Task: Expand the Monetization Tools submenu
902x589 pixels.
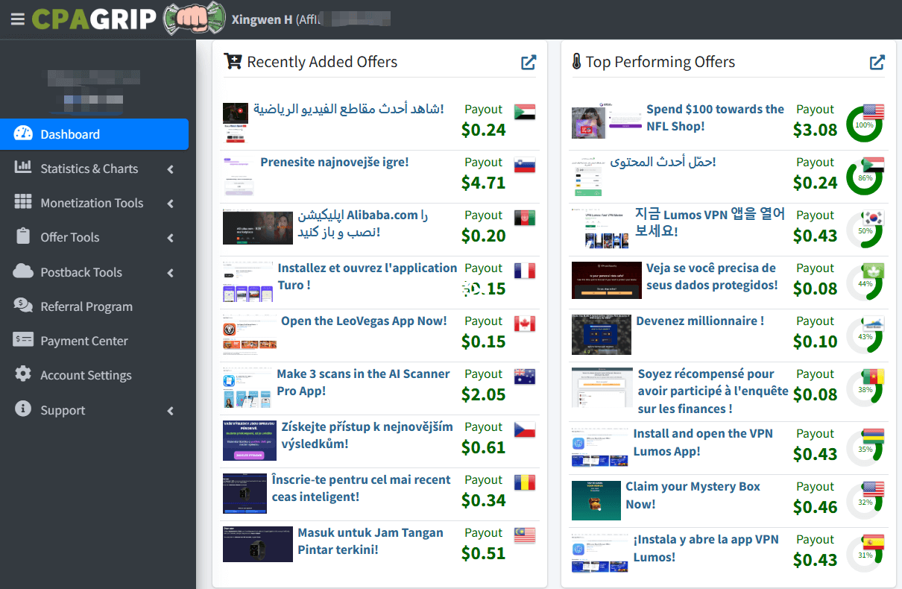Action: click(x=170, y=204)
